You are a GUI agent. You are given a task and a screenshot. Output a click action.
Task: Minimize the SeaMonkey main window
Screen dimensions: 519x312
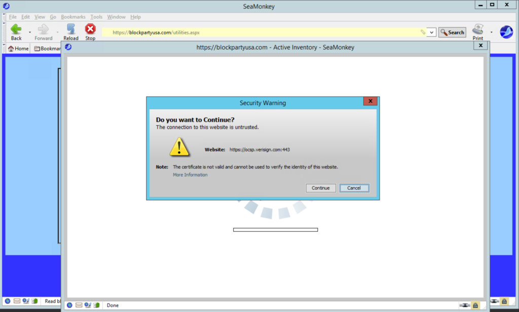coord(480,5)
